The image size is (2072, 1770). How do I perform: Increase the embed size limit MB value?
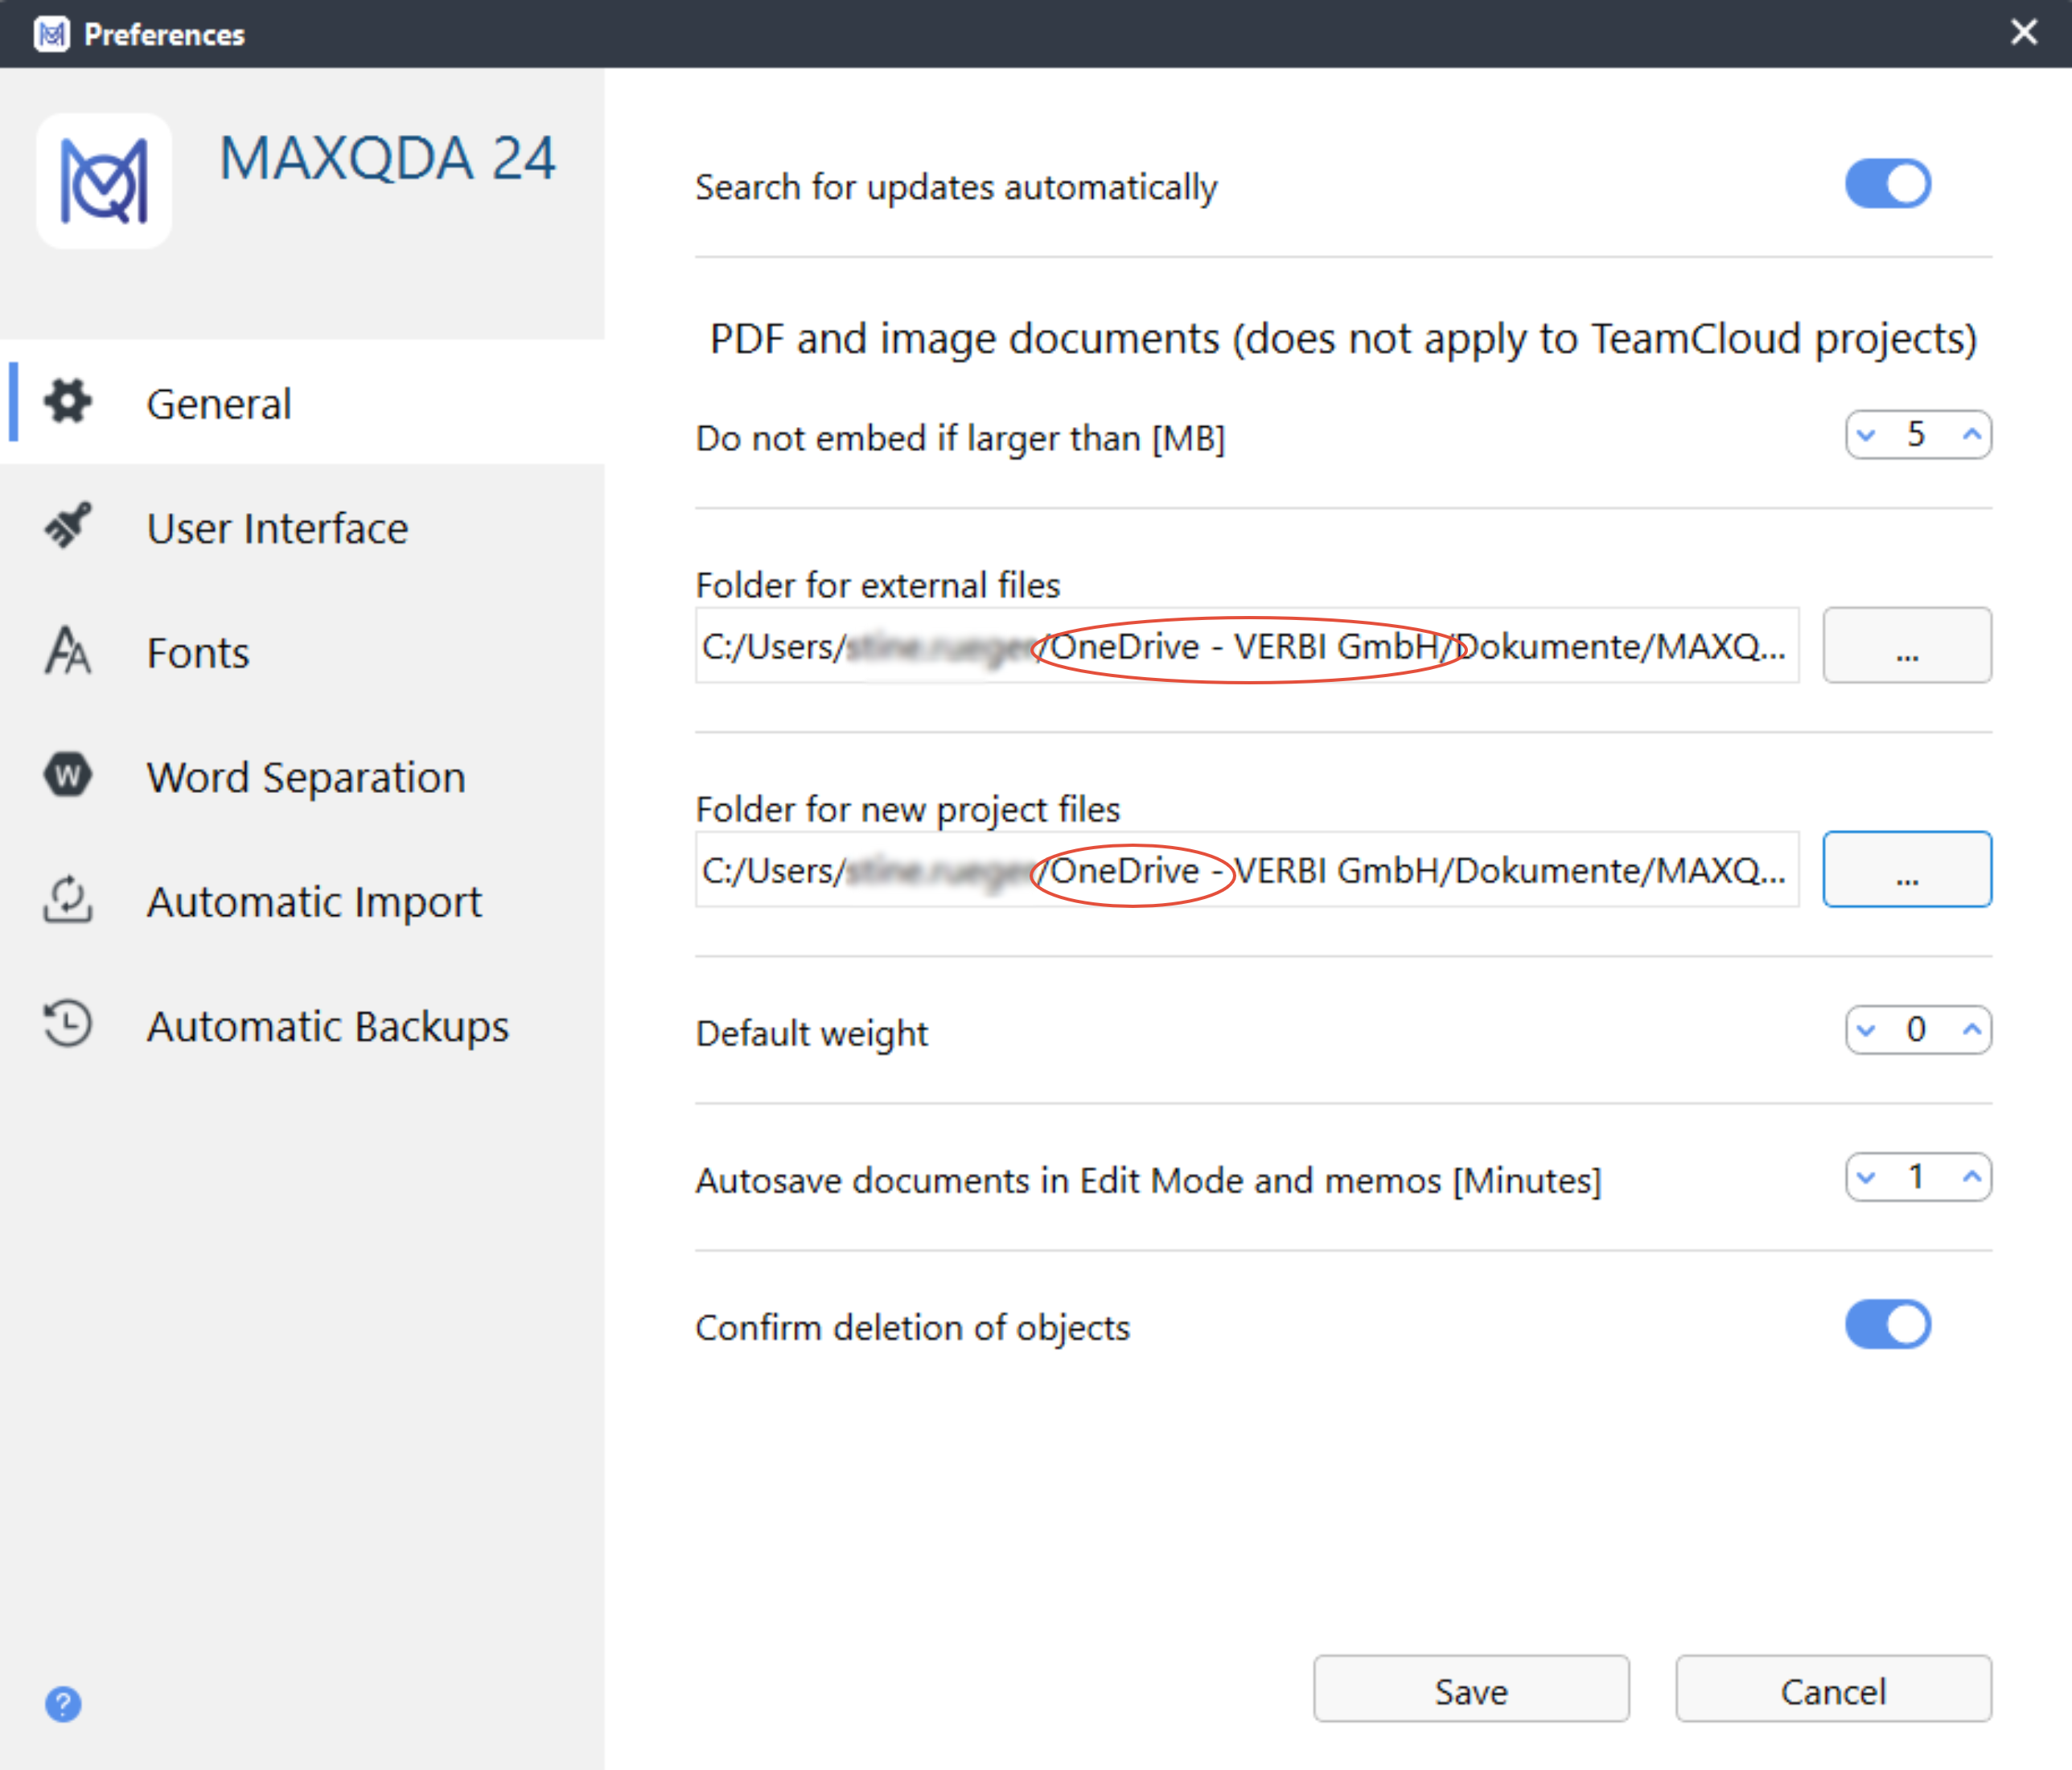1972,435
